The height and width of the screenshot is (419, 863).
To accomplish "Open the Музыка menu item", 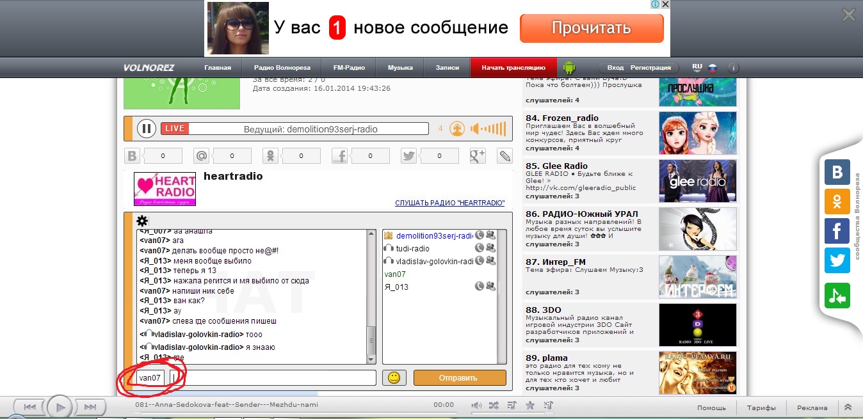I will [400, 67].
